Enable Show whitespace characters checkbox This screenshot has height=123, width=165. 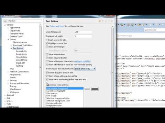[47, 61]
